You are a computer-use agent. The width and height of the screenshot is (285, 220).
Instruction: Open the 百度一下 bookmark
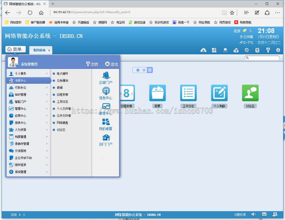181,22
